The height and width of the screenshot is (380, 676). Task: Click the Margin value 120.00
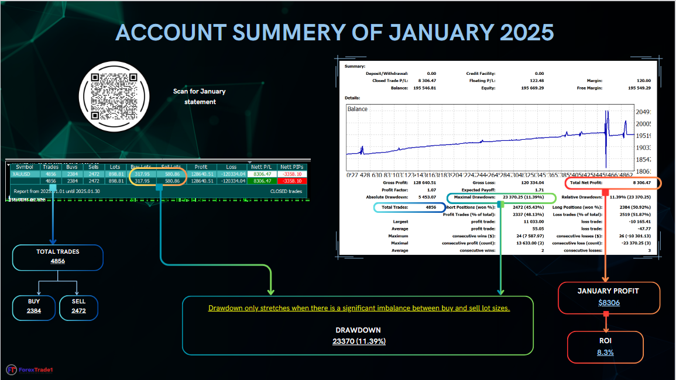coord(644,81)
